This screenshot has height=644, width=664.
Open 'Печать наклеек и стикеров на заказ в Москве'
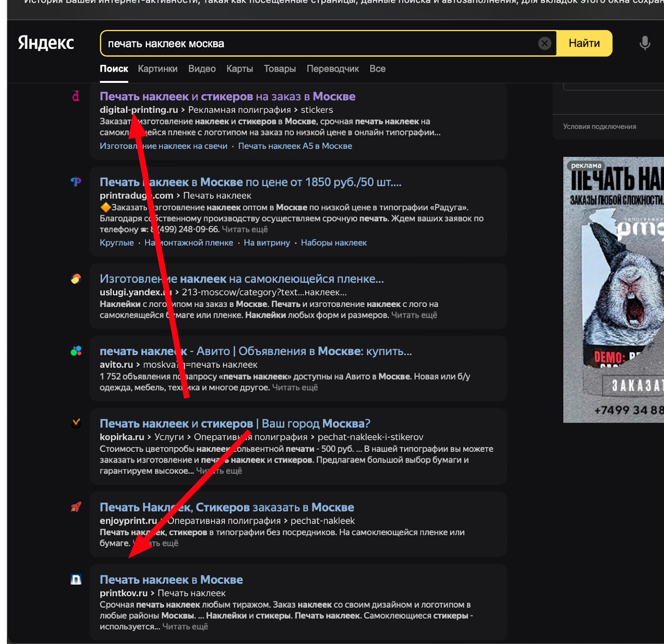pyautogui.click(x=227, y=96)
